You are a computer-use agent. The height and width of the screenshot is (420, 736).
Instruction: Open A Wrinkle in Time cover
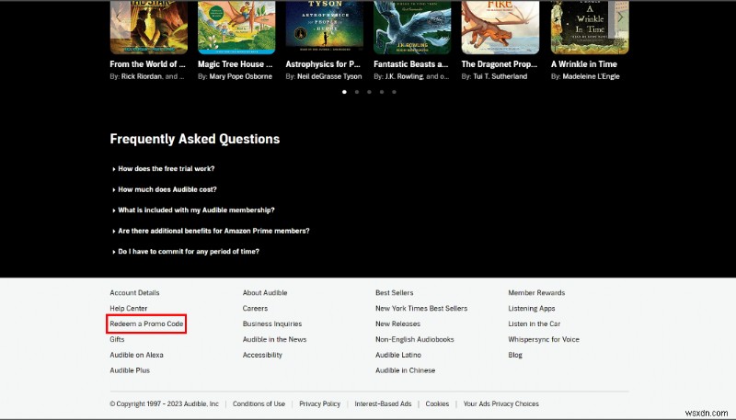click(x=590, y=28)
